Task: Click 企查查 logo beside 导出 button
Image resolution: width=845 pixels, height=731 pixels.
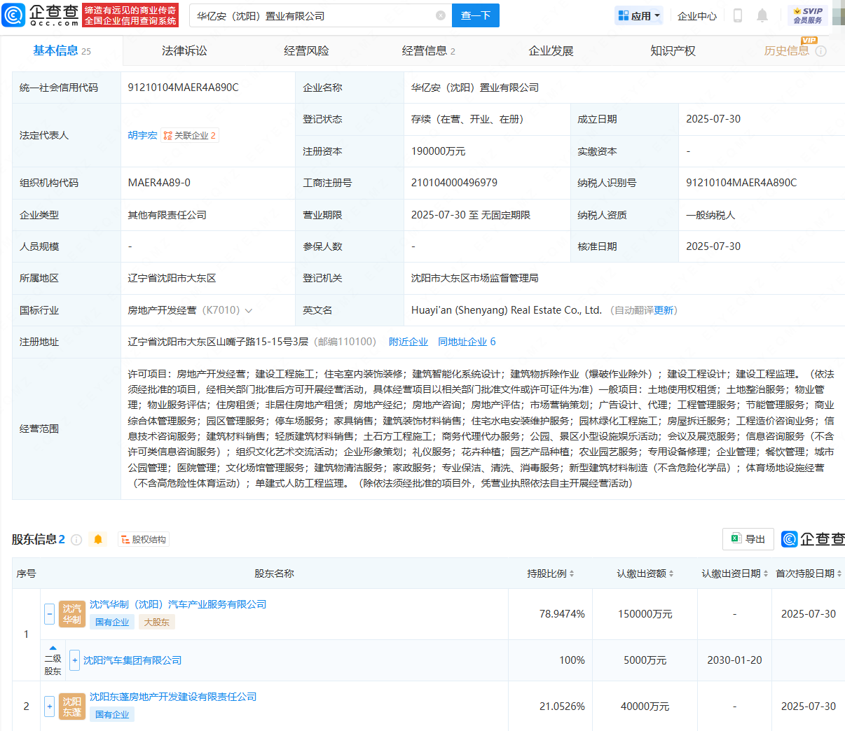Action: coord(813,539)
